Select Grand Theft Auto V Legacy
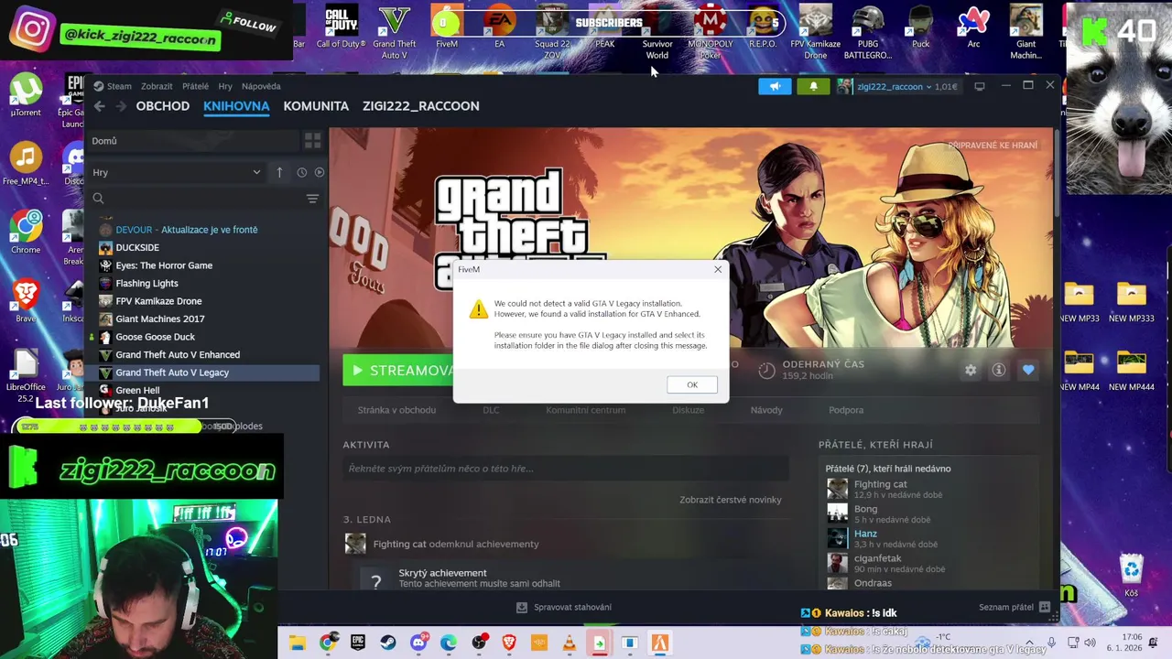This screenshot has width=1172, height=659. point(208,373)
